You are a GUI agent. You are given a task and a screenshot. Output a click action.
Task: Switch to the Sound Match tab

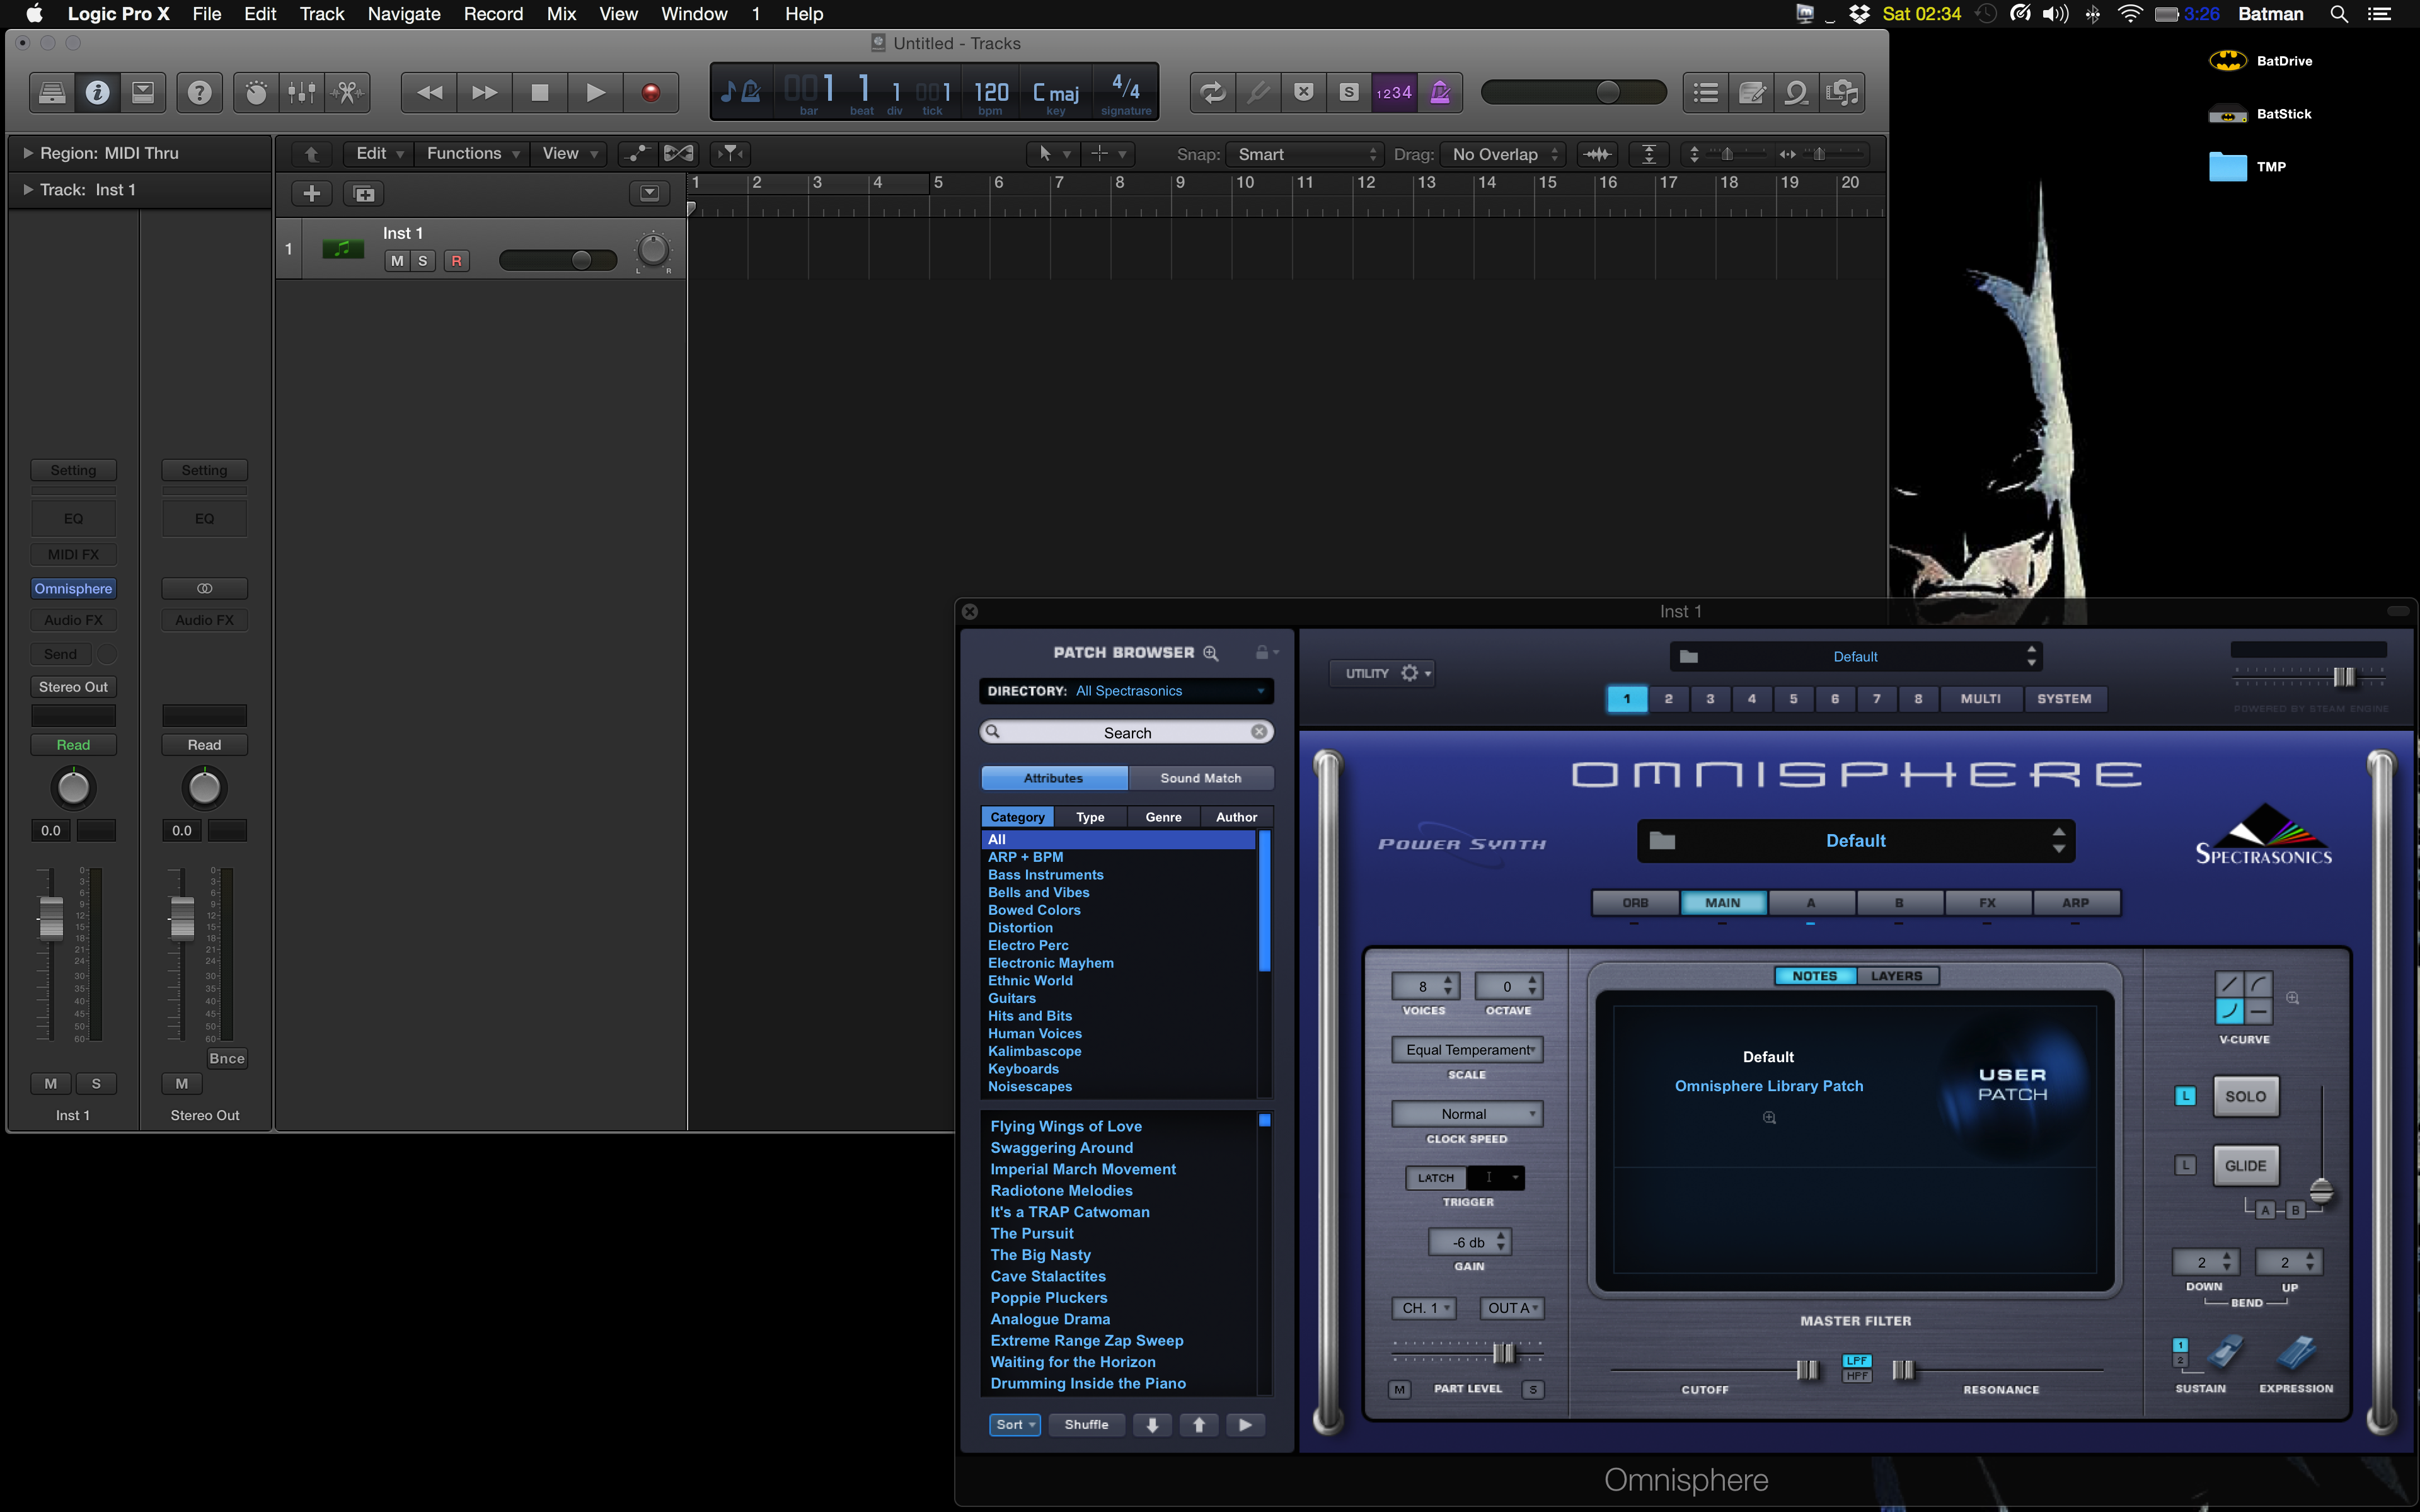(x=1200, y=778)
